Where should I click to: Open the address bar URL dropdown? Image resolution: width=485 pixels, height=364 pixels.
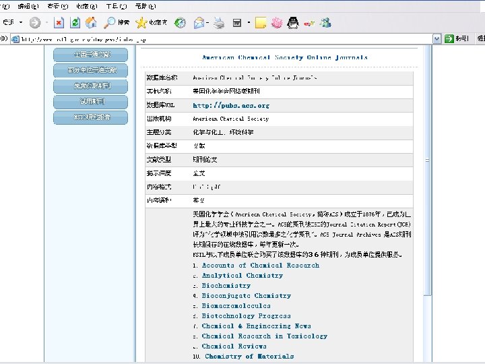437,39
